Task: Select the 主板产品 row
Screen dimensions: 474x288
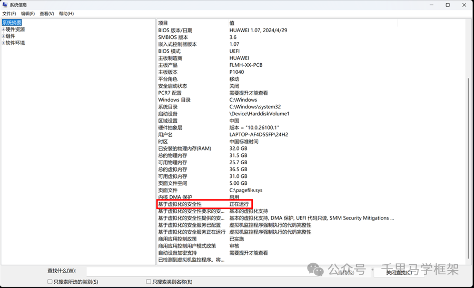Action: [x=277, y=65]
